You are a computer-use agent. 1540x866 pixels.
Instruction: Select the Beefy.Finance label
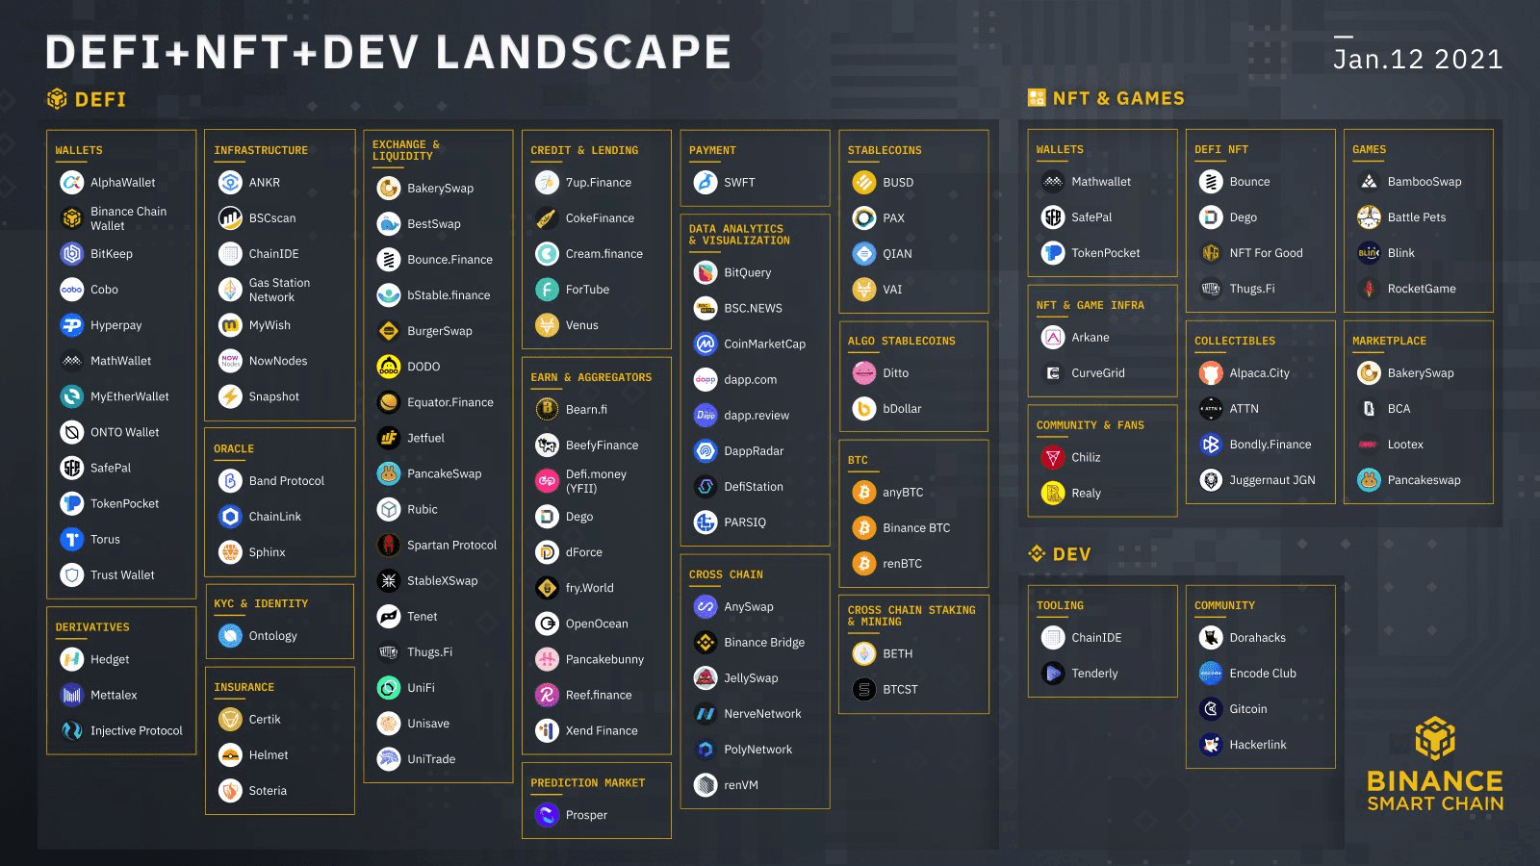[x=602, y=446]
